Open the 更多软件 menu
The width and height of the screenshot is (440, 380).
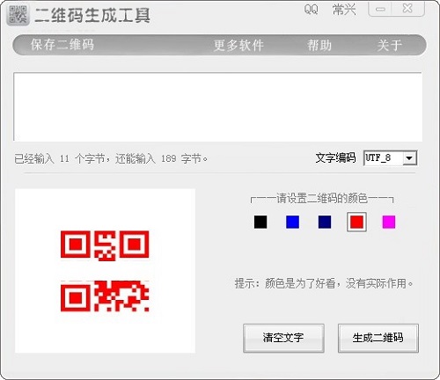238,46
